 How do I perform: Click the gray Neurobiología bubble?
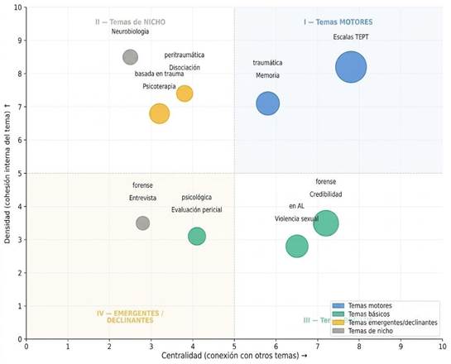[x=130, y=57]
